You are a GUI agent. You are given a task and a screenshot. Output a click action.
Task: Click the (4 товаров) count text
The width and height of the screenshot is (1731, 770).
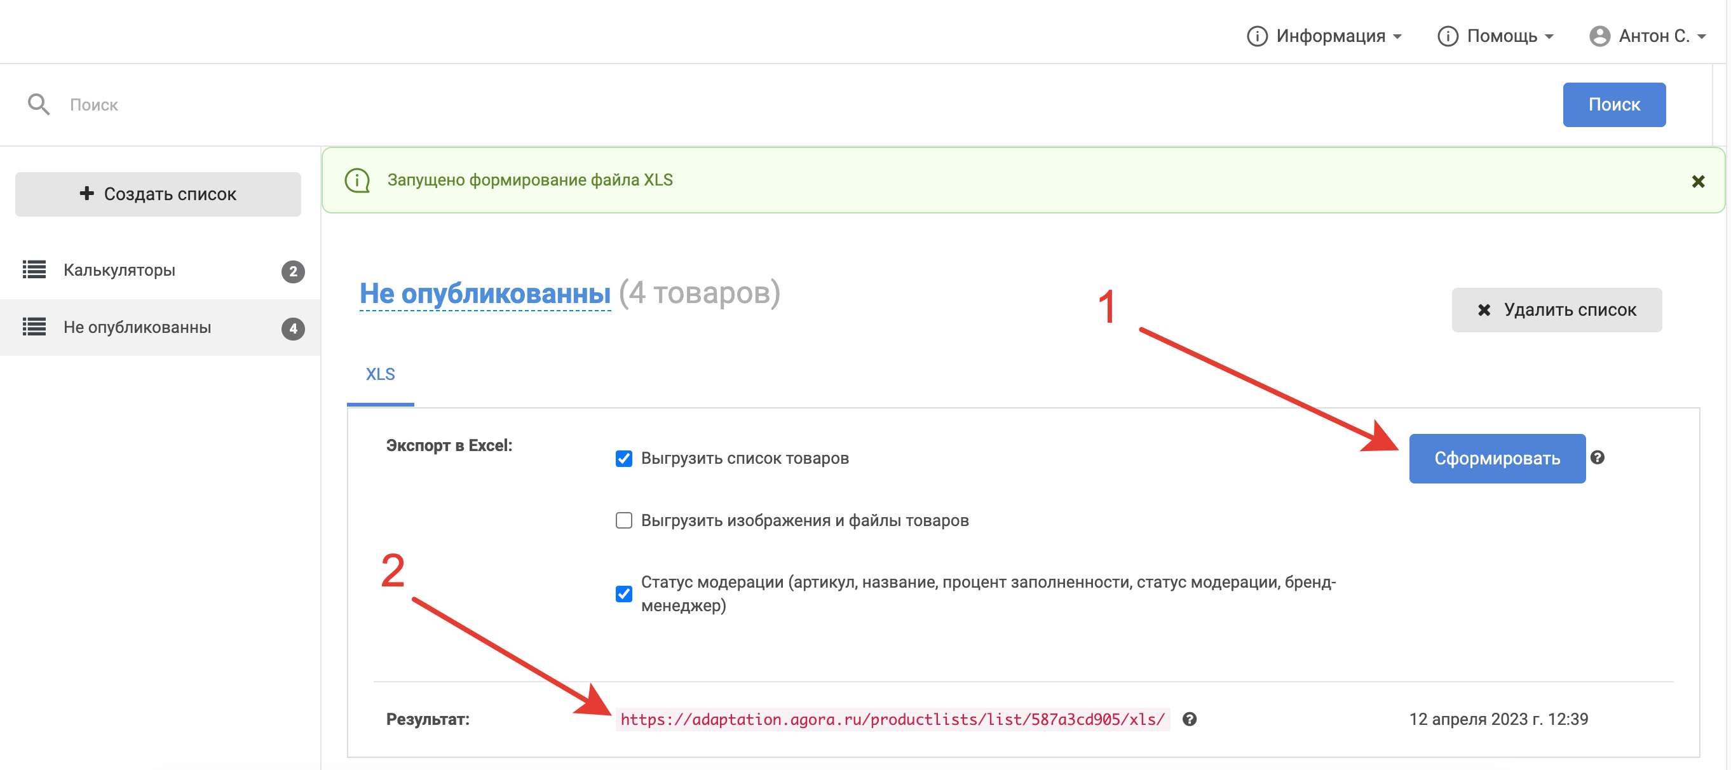click(699, 293)
